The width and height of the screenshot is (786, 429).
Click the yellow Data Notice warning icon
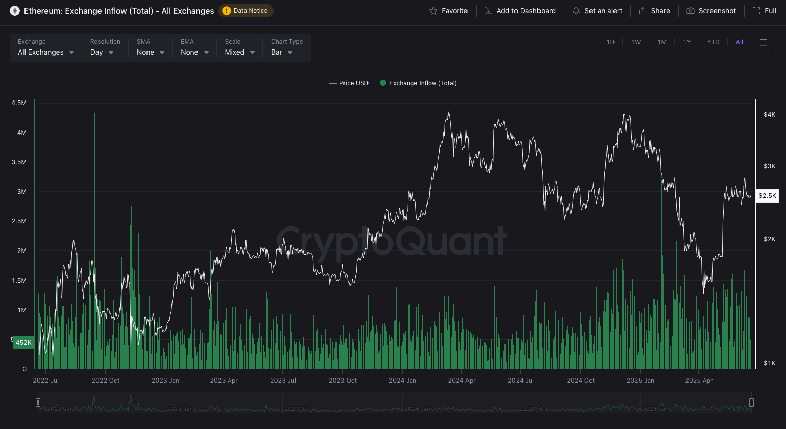coord(227,11)
